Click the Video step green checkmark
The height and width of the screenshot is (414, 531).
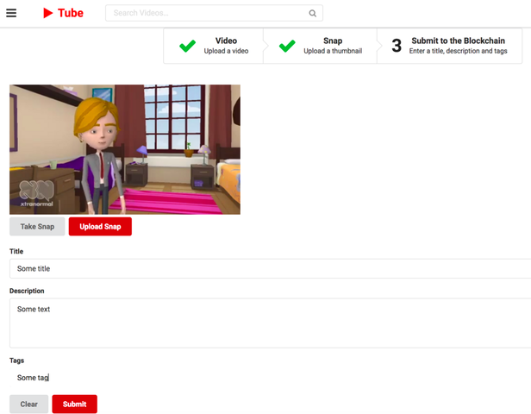187,46
